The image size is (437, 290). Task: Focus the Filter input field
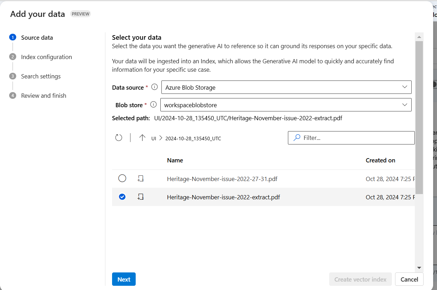pos(351,138)
